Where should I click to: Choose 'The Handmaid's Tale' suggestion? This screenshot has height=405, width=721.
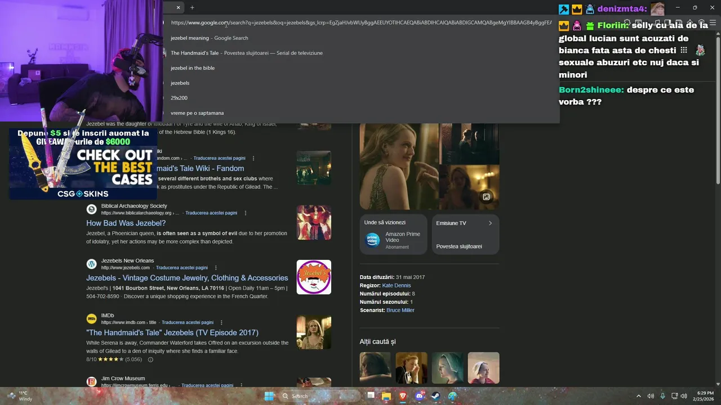(x=361, y=53)
